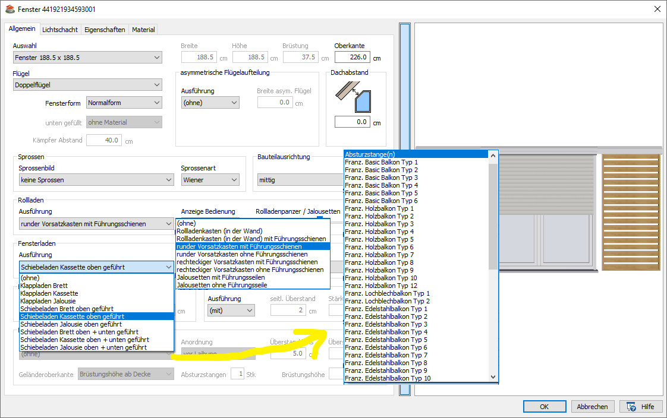Go to the Material tab
The image size is (667, 418).
(143, 30)
